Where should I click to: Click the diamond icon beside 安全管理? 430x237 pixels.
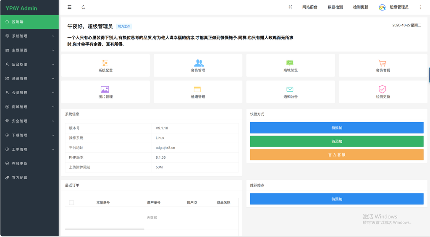pos(7,121)
